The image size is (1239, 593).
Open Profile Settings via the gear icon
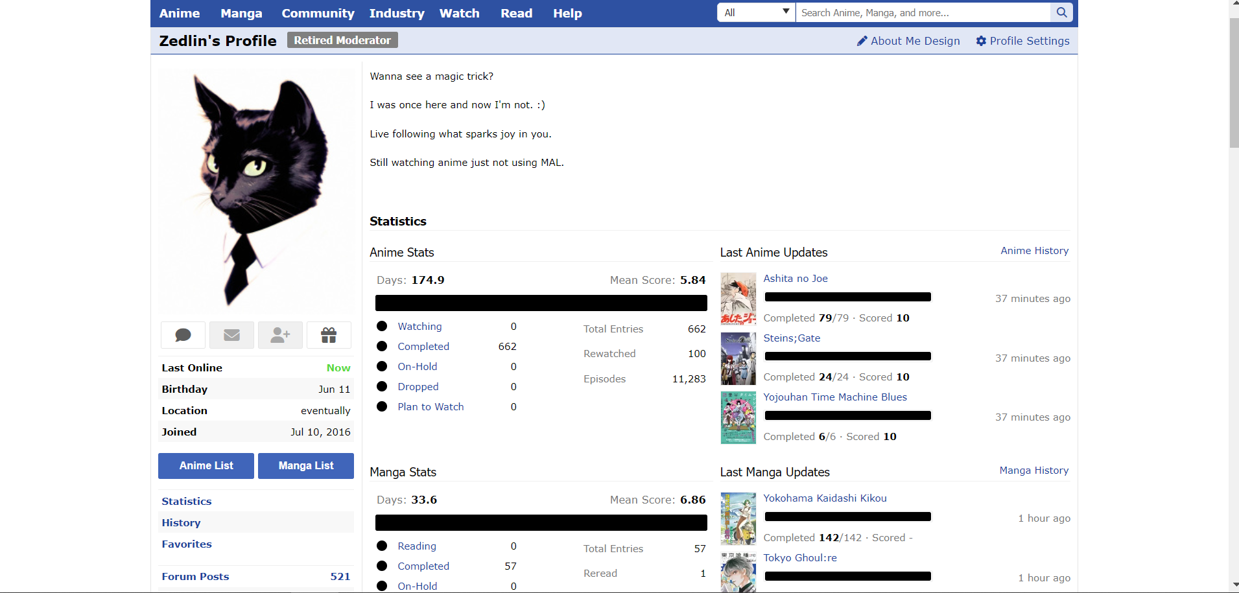click(980, 40)
